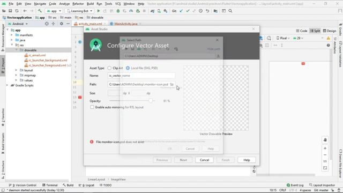
Task: Open the File menu
Action: [11, 4]
